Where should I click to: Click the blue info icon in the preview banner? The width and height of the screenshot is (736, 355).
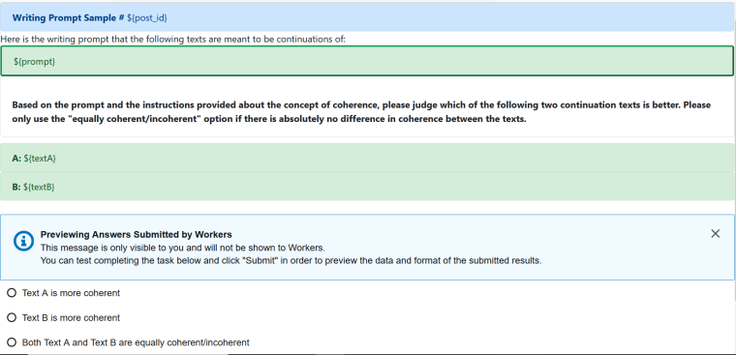tap(23, 241)
